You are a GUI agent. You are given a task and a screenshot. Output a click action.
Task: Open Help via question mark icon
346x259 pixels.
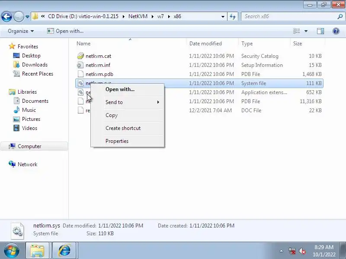[336, 31]
